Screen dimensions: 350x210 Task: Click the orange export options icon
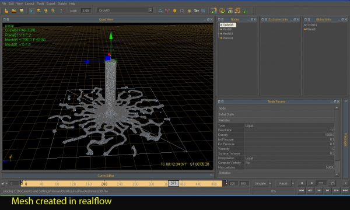pyautogui.click(x=237, y=10)
